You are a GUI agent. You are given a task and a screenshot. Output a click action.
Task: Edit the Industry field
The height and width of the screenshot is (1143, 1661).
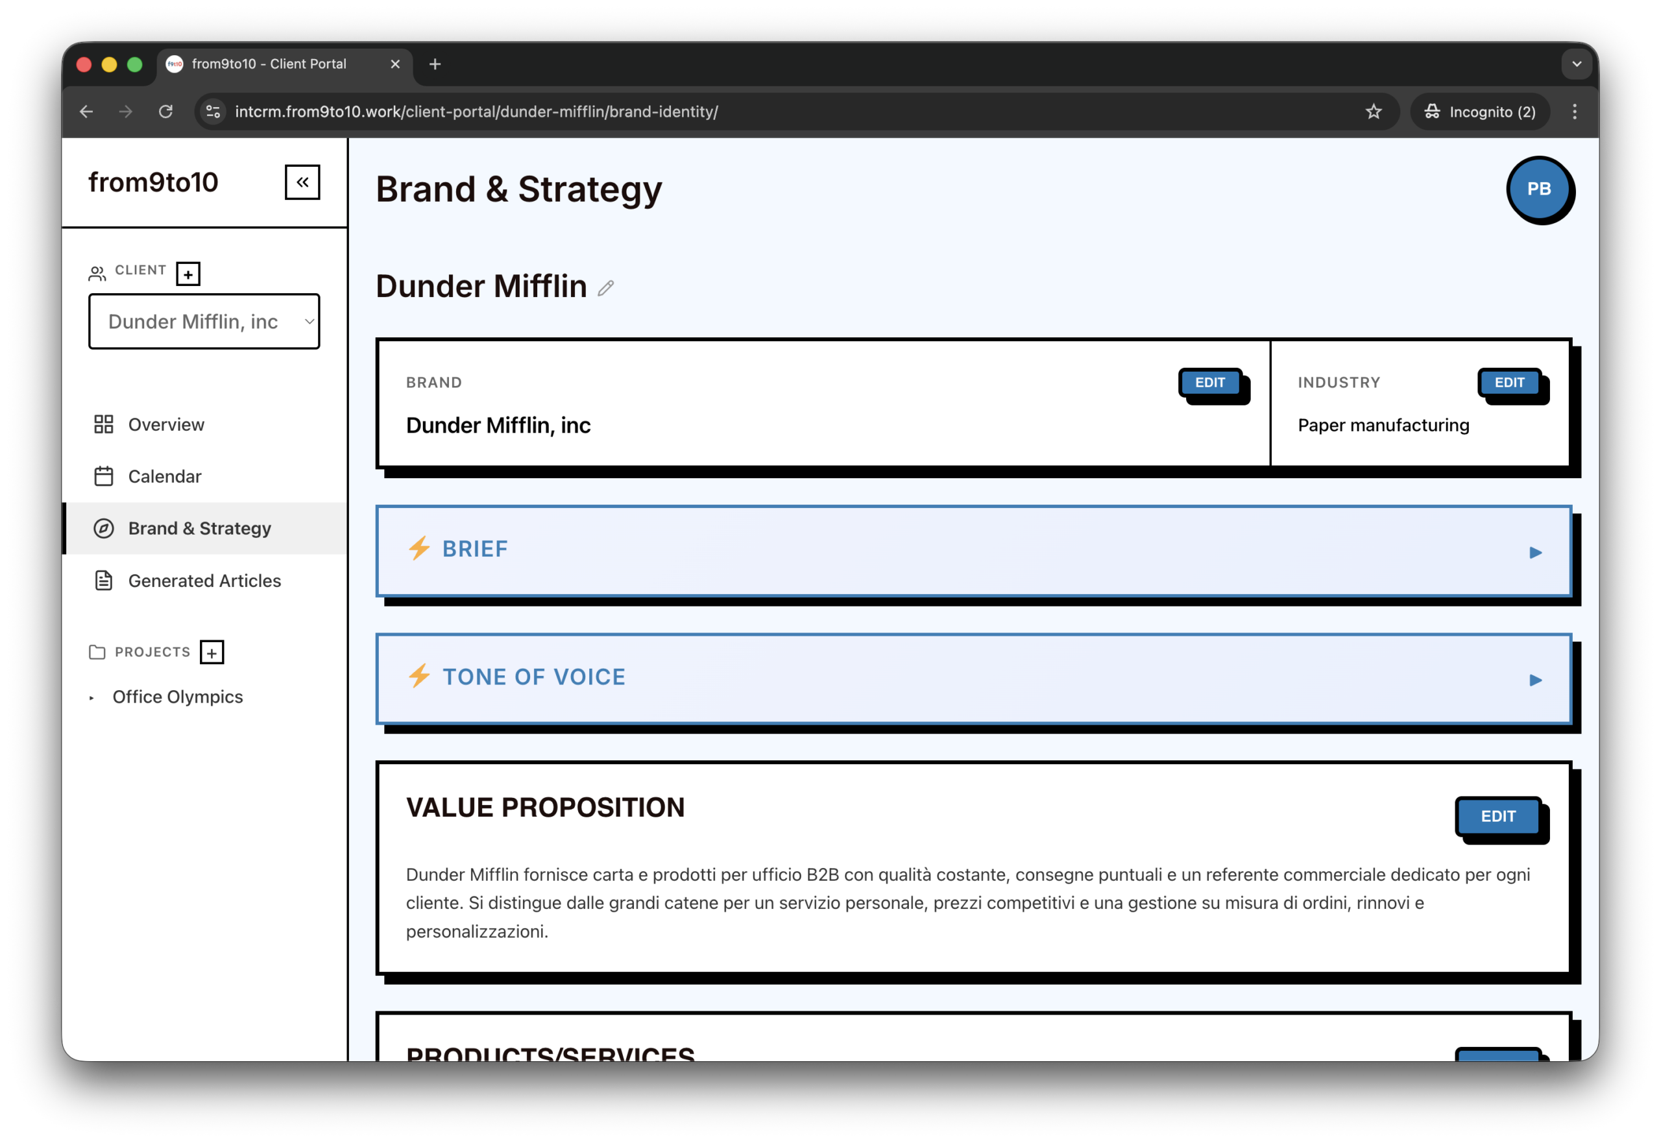pos(1509,383)
